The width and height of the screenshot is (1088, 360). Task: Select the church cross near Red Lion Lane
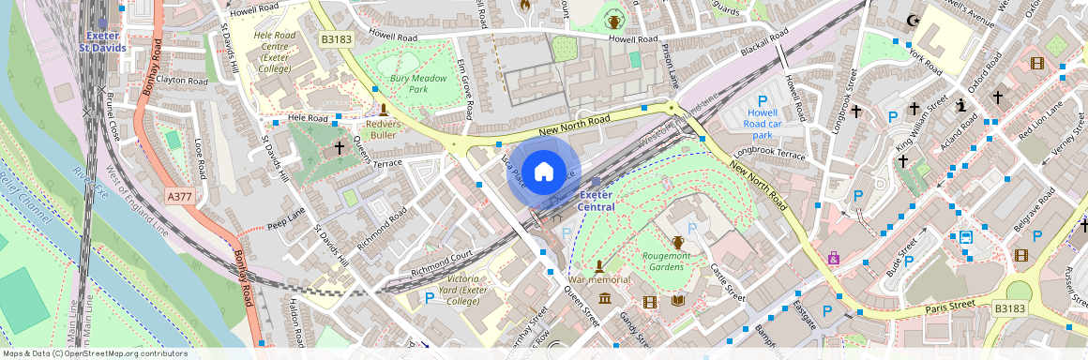(x=998, y=97)
